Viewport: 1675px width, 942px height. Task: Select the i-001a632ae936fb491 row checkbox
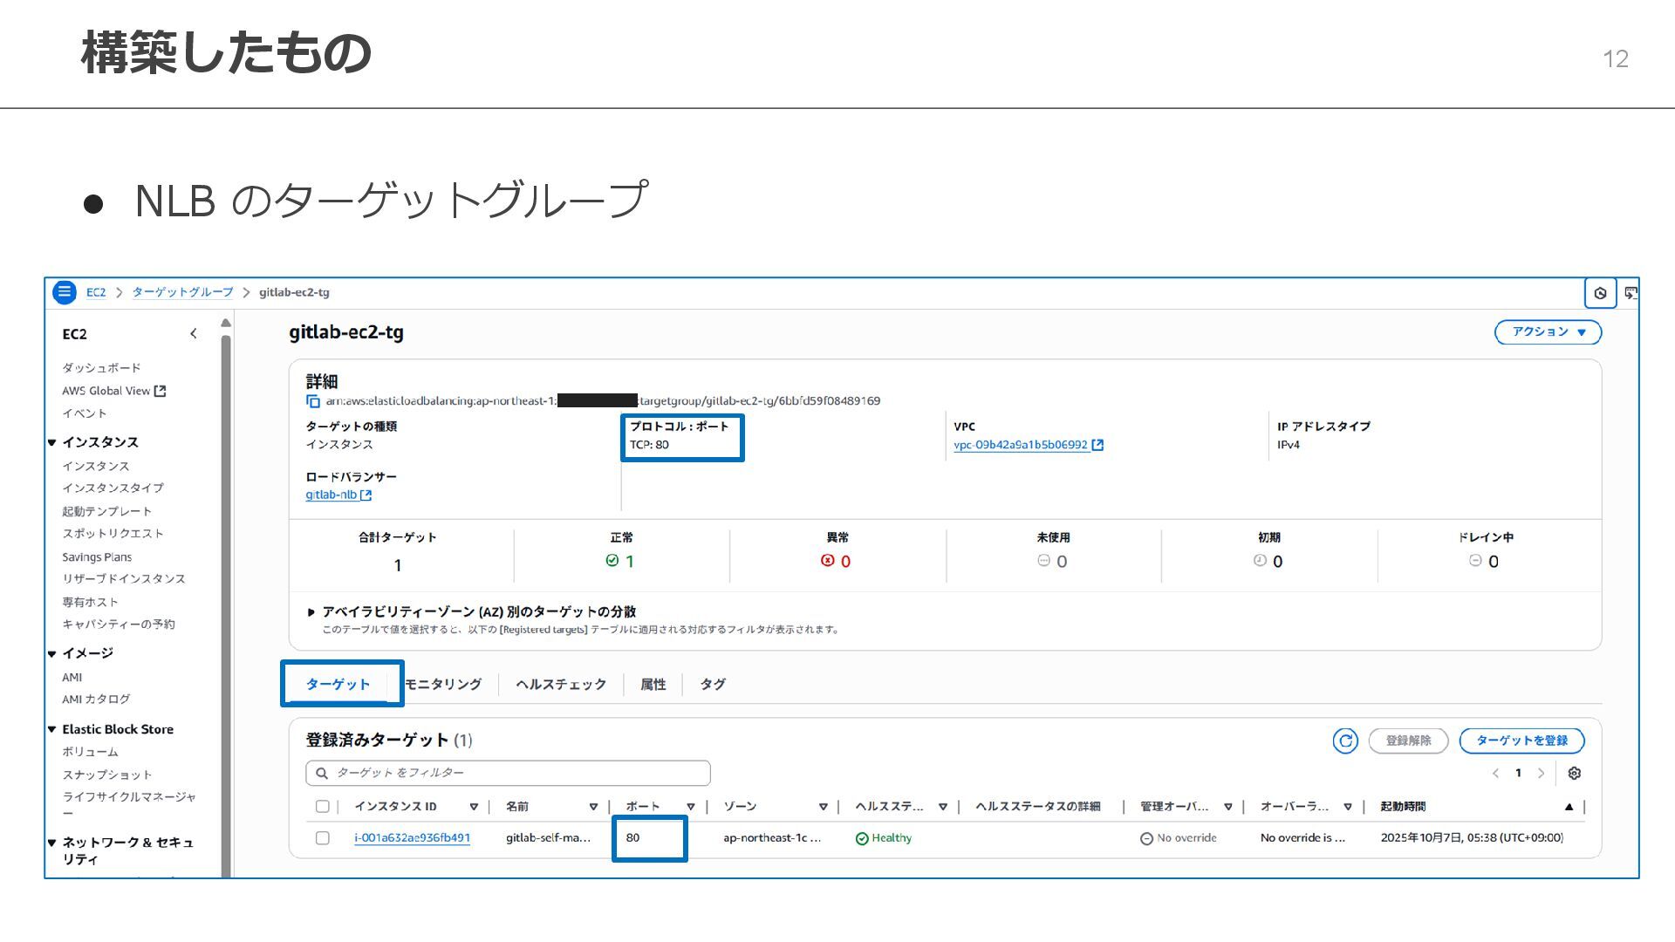(x=322, y=838)
